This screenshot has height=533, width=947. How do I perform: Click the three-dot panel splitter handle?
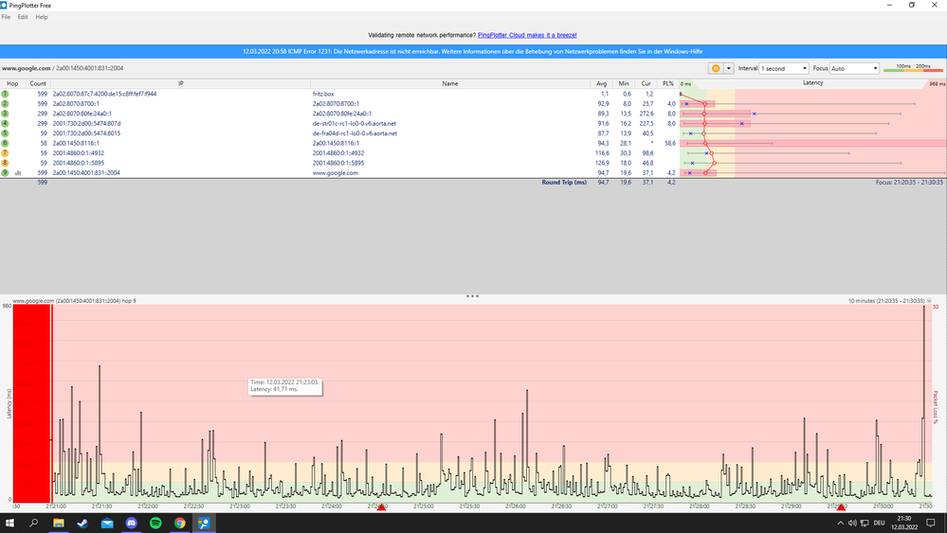[472, 296]
